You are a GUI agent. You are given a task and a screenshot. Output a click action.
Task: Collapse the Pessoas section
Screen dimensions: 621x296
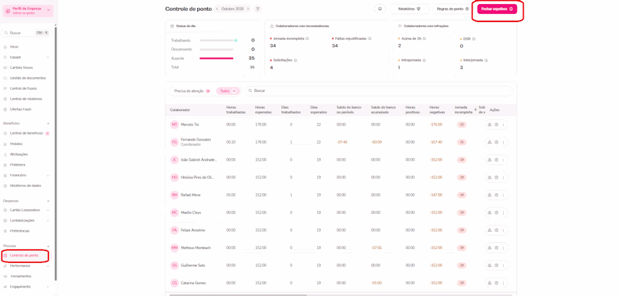[48, 246]
